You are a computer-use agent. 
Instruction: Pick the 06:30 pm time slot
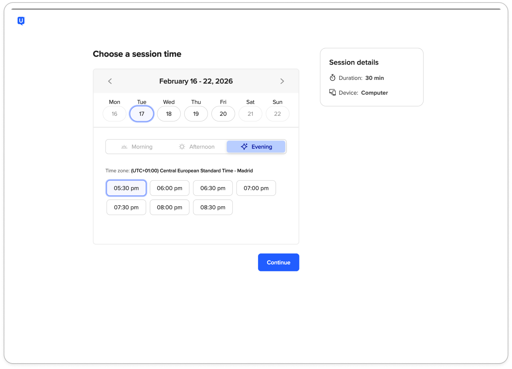click(213, 188)
